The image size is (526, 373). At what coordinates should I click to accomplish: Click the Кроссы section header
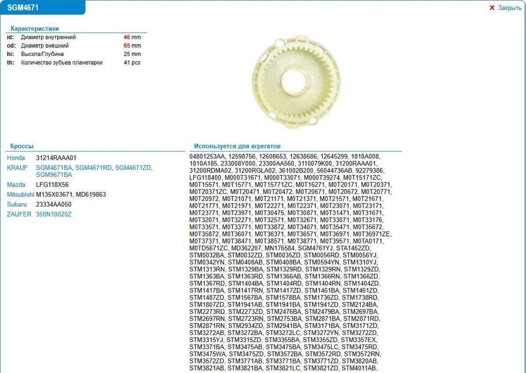tap(21, 146)
